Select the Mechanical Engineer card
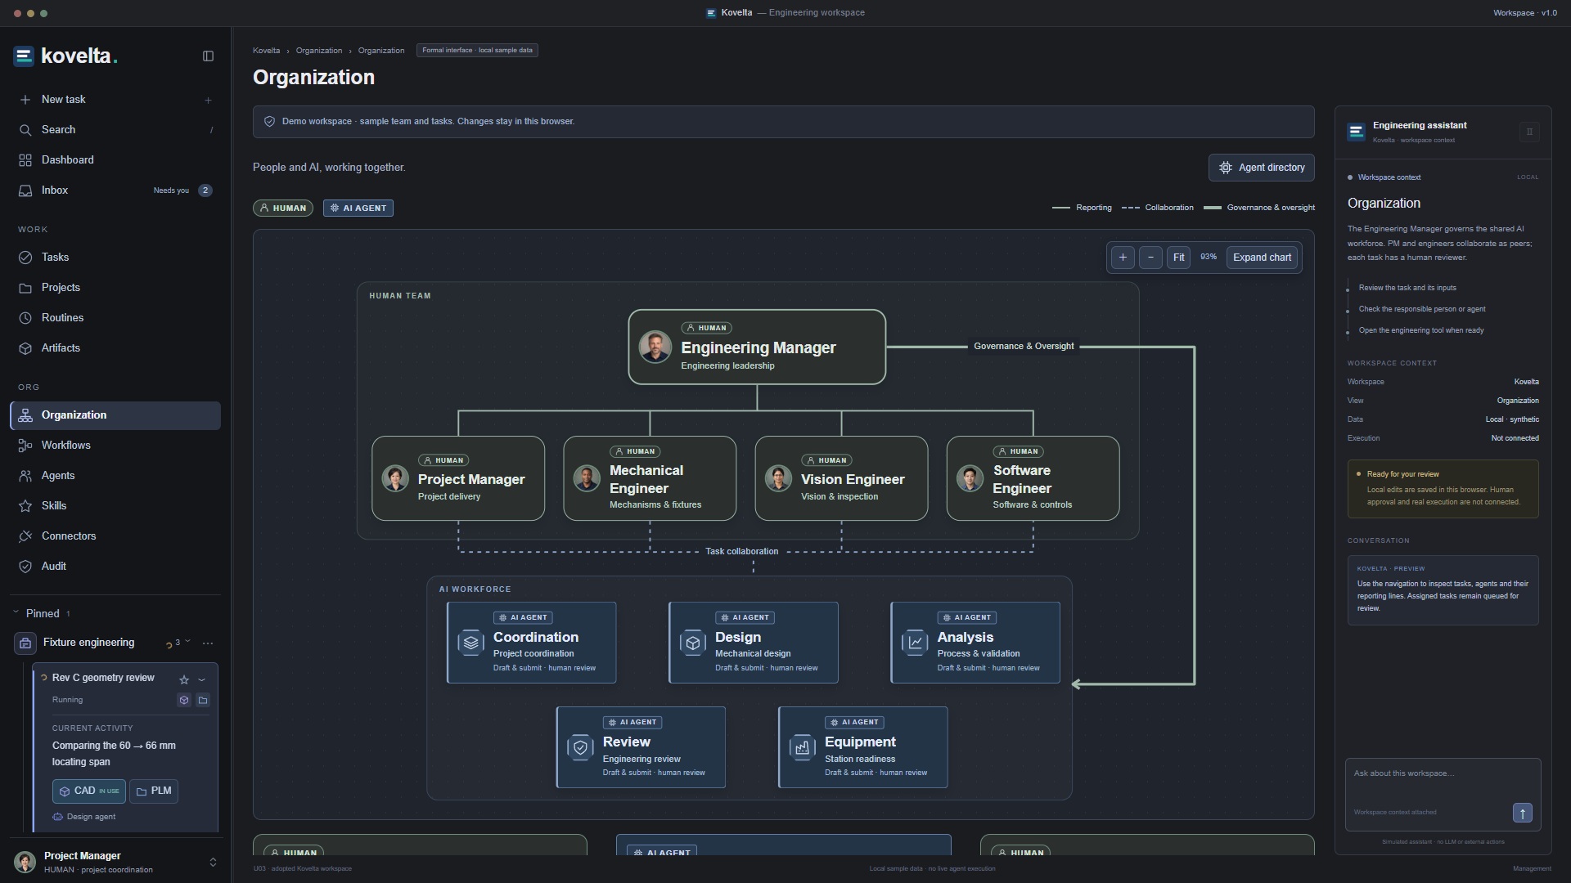The image size is (1571, 883). click(650, 478)
